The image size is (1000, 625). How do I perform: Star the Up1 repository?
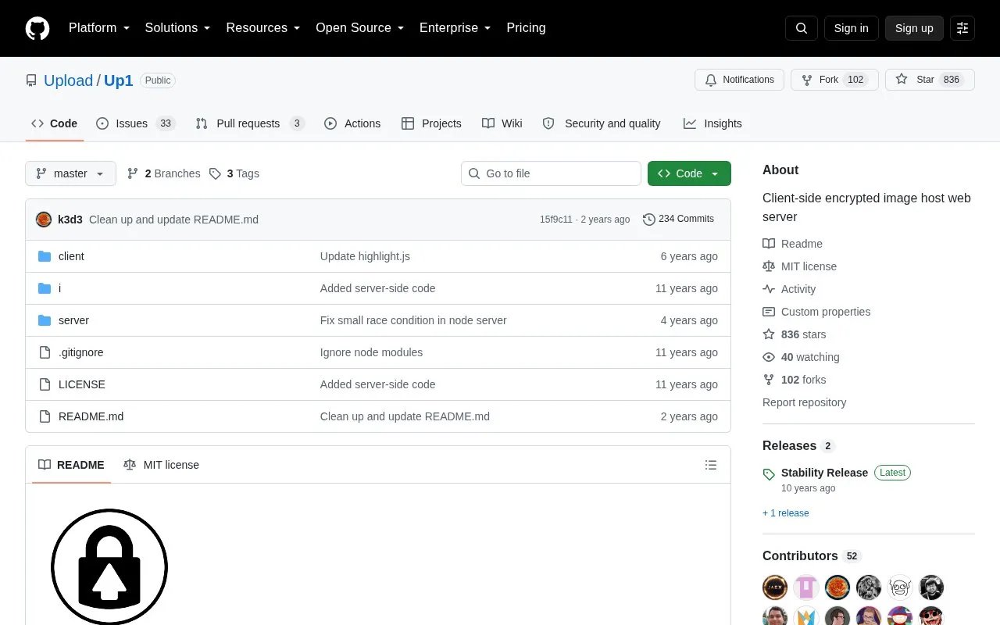(x=930, y=80)
